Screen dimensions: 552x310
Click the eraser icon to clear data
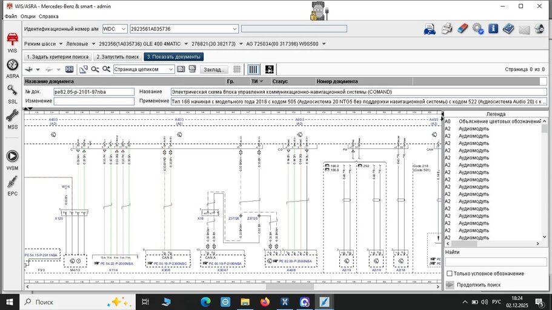[x=462, y=28]
